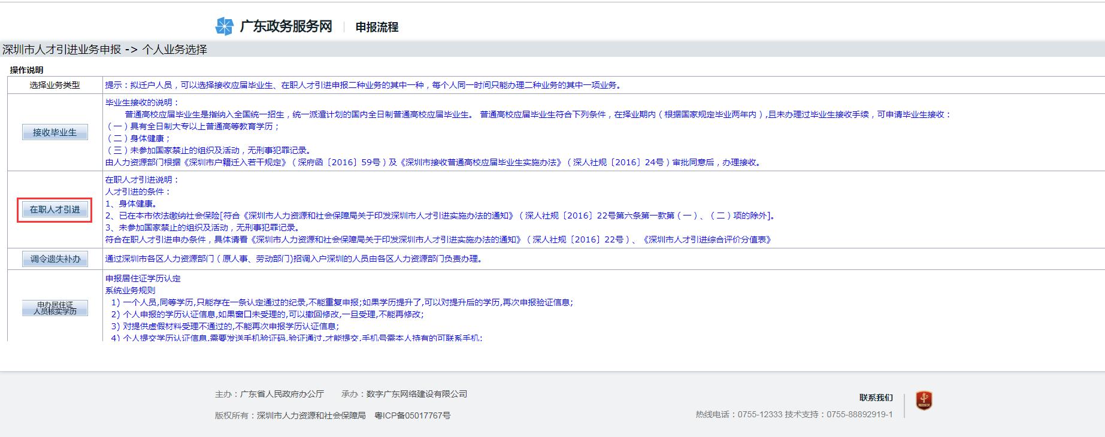This screenshot has height=437, width=1105.
Task: Click the 深圳市人才引进业务申报 breadcrumb text
Action: [62, 50]
